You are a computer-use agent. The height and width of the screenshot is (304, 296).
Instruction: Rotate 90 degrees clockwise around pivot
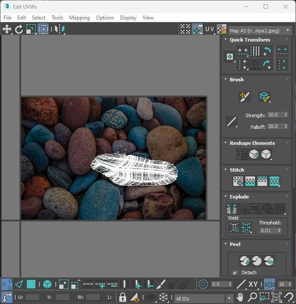coord(267,64)
